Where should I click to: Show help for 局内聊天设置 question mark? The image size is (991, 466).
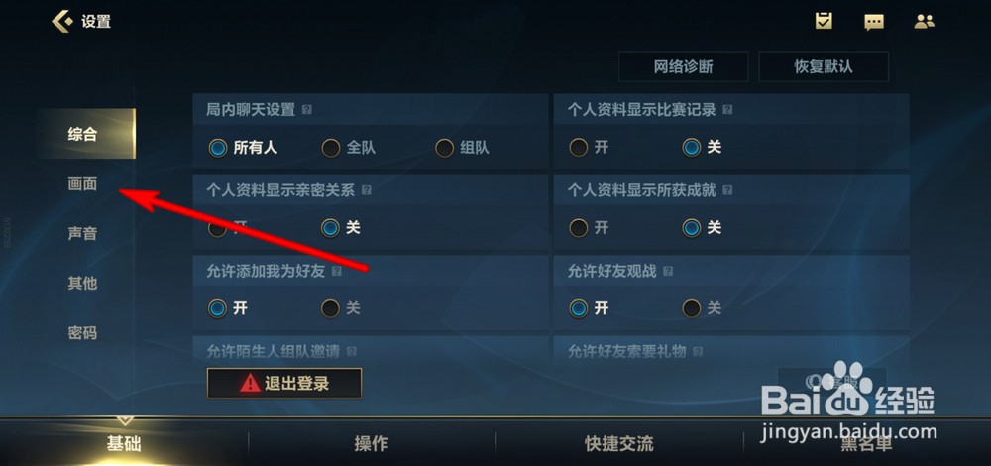pyautogui.click(x=306, y=110)
